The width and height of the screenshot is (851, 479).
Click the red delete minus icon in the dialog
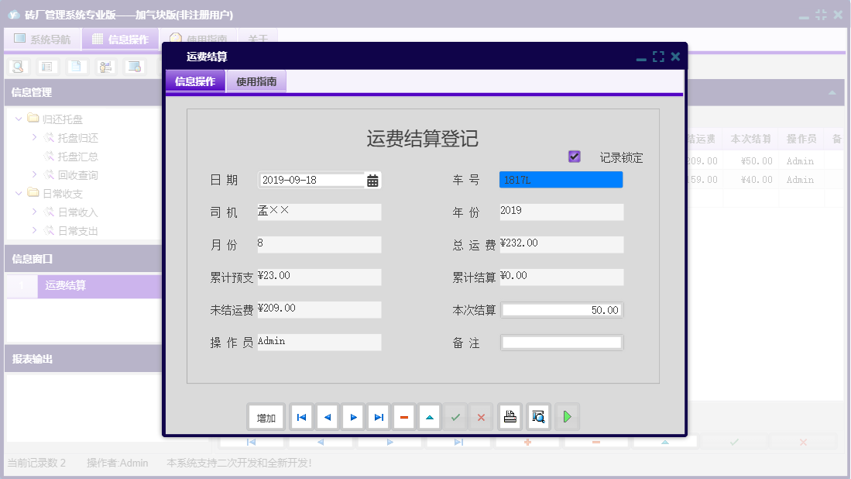tap(403, 416)
